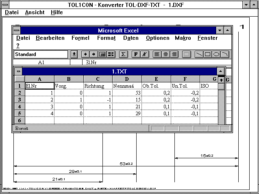Select row 6 header

point(20,120)
